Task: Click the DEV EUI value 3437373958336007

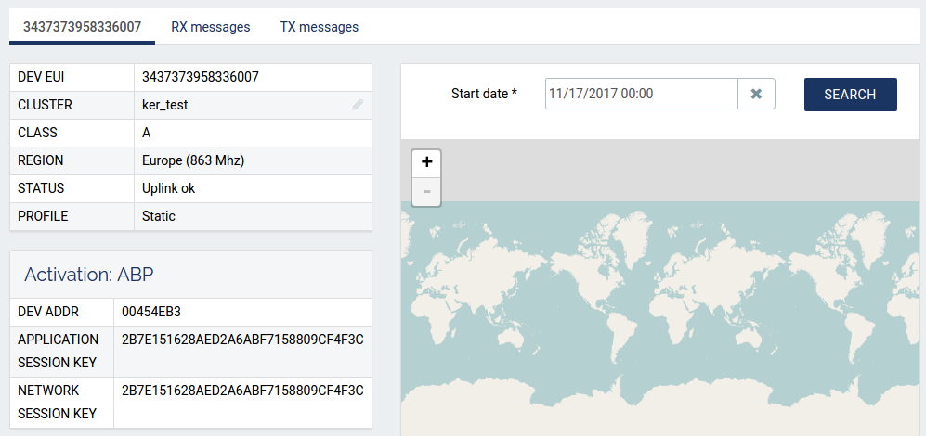Action: pyautogui.click(x=201, y=77)
